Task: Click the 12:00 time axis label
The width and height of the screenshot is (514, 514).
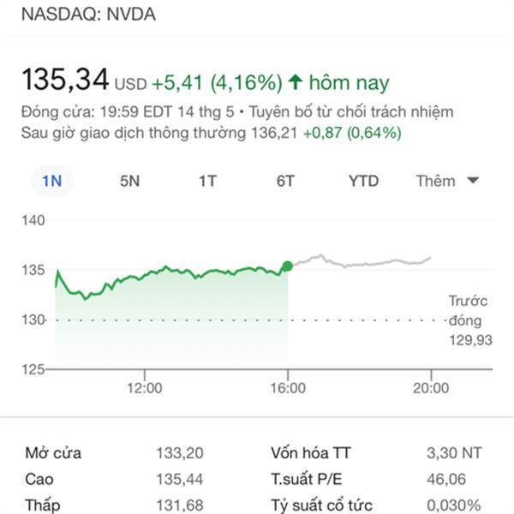Action: tap(145, 388)
